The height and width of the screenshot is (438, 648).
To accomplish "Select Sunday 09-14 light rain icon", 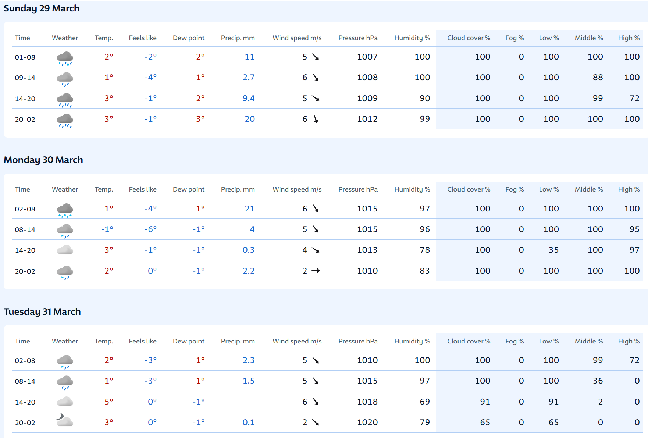I will tap(65, 79).
